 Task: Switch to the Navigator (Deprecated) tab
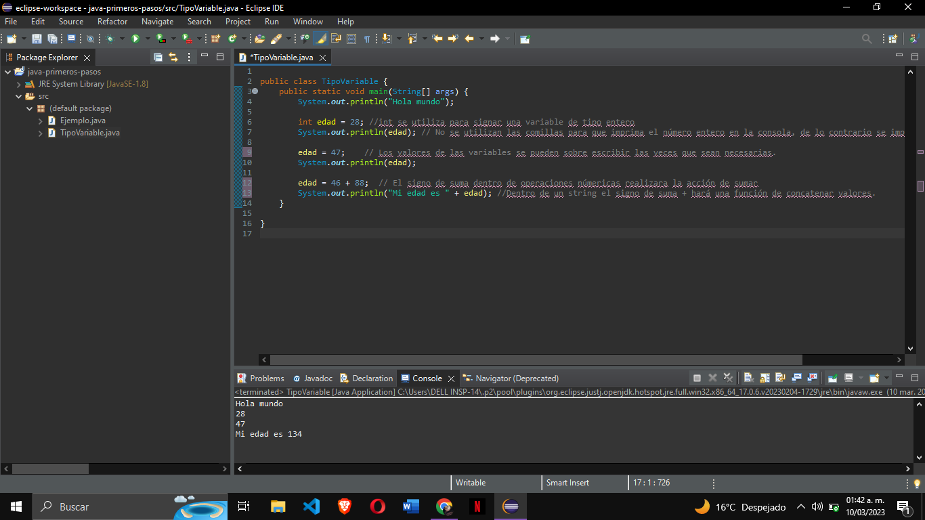click(x=511, y=378)
